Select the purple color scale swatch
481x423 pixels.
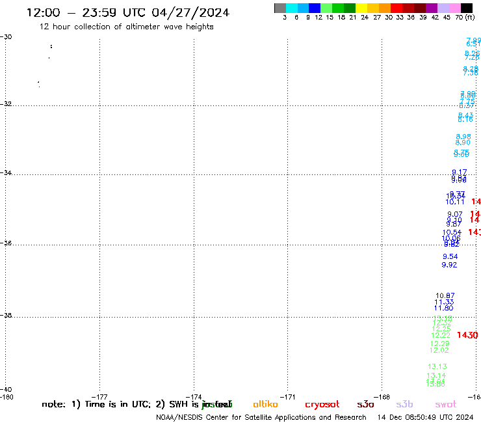click(x=432, y=8)
